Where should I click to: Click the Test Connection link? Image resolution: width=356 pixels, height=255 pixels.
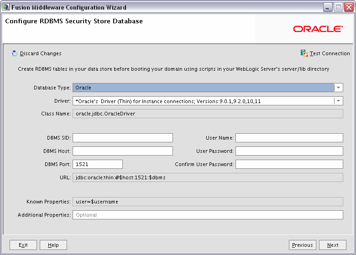click(330, 53)
